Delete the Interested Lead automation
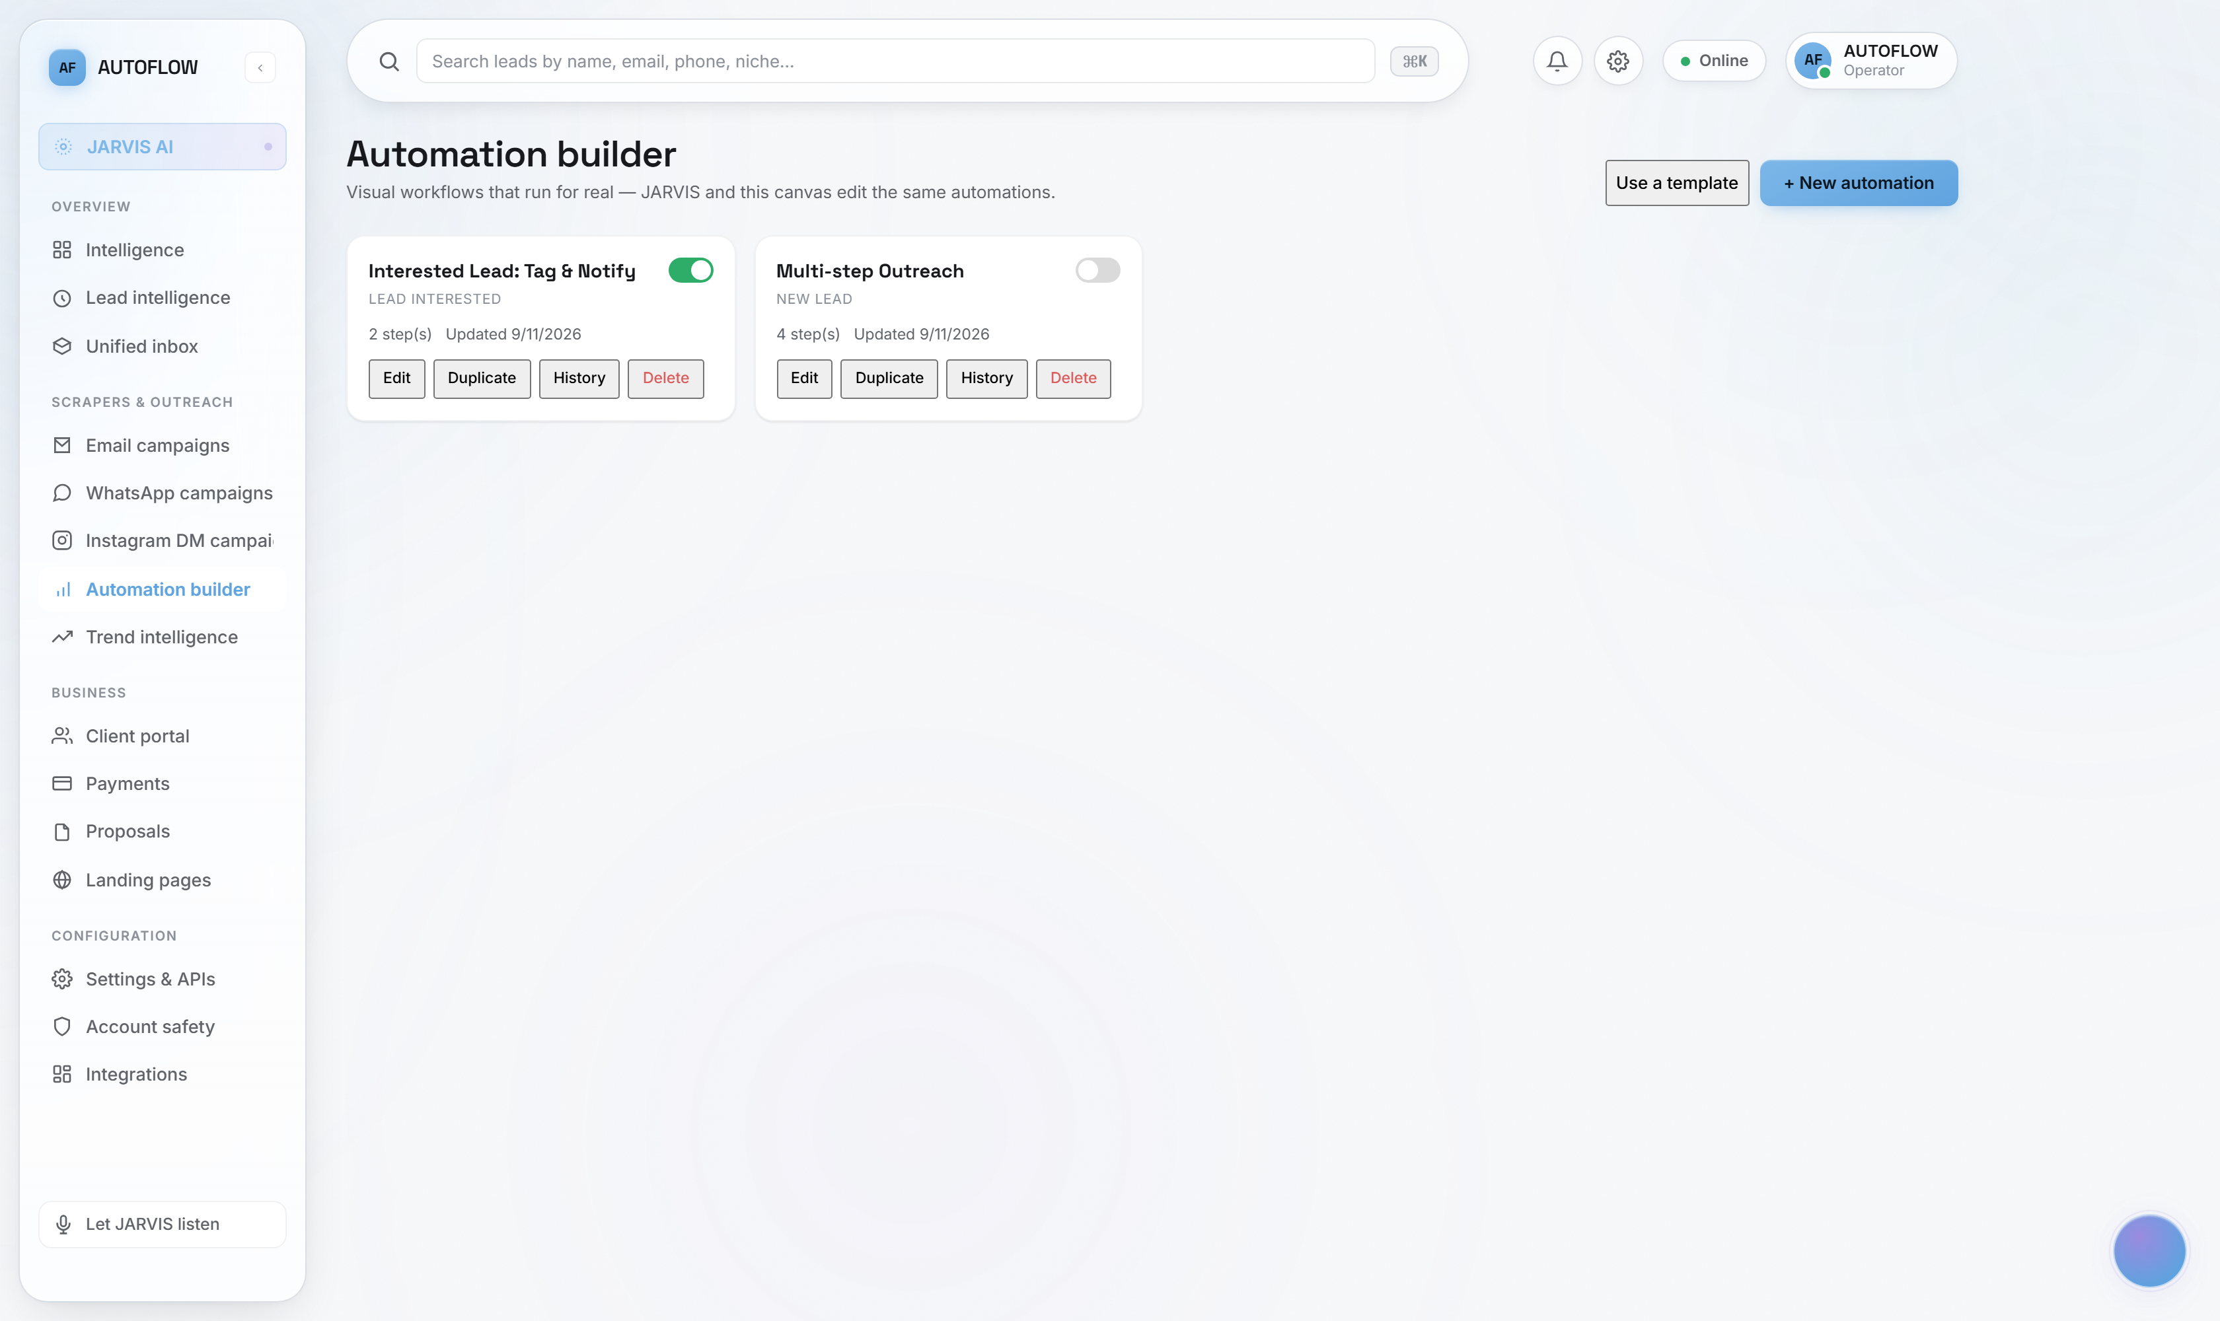2220x1321 pixels. click(665, 378)
